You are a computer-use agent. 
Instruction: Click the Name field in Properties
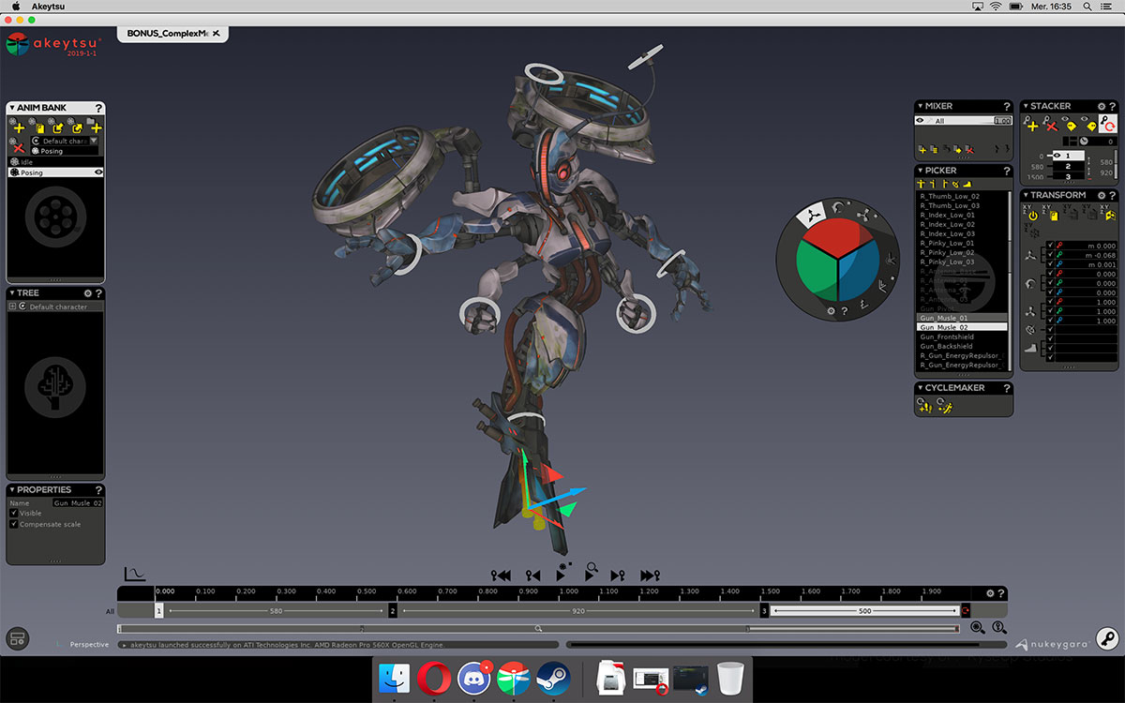[x=77, y=503]
